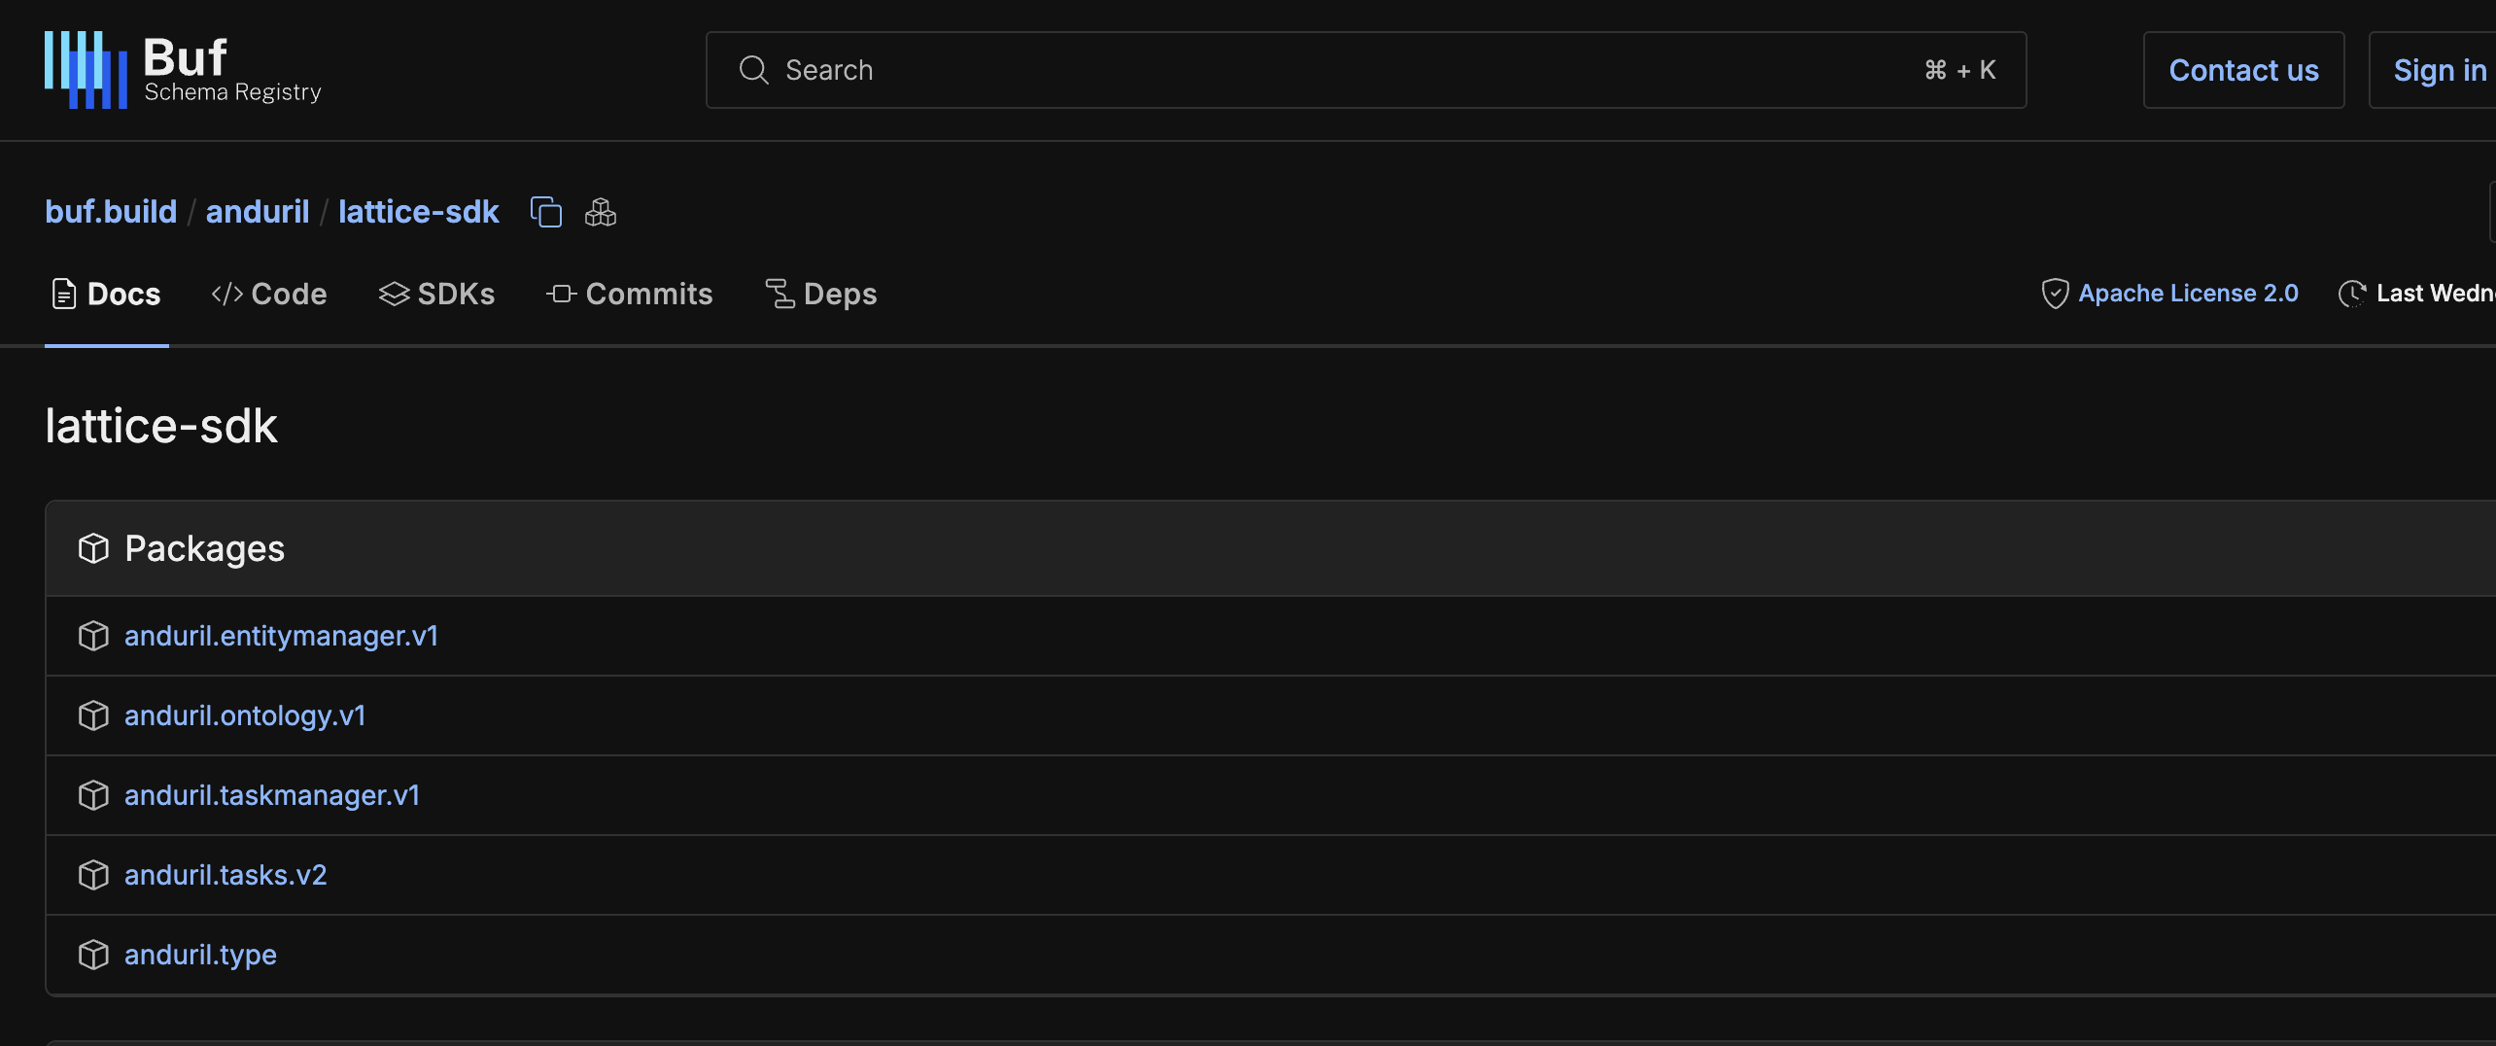Screen dimensions: 2496x1046
Task: Click the anduril breadcrumb link
Action: 258,212
